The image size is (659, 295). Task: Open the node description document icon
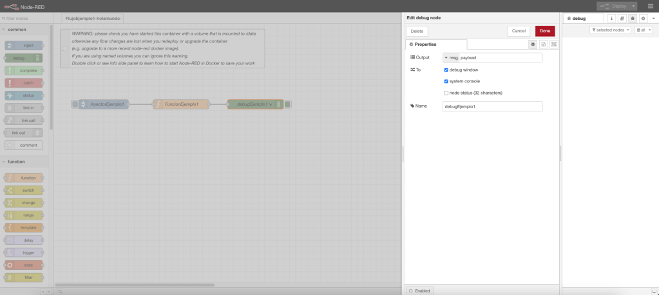[x=543, y=44]
